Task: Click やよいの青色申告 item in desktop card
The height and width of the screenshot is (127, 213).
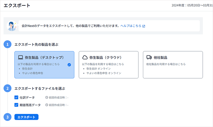Action: [x=32, y=73]
